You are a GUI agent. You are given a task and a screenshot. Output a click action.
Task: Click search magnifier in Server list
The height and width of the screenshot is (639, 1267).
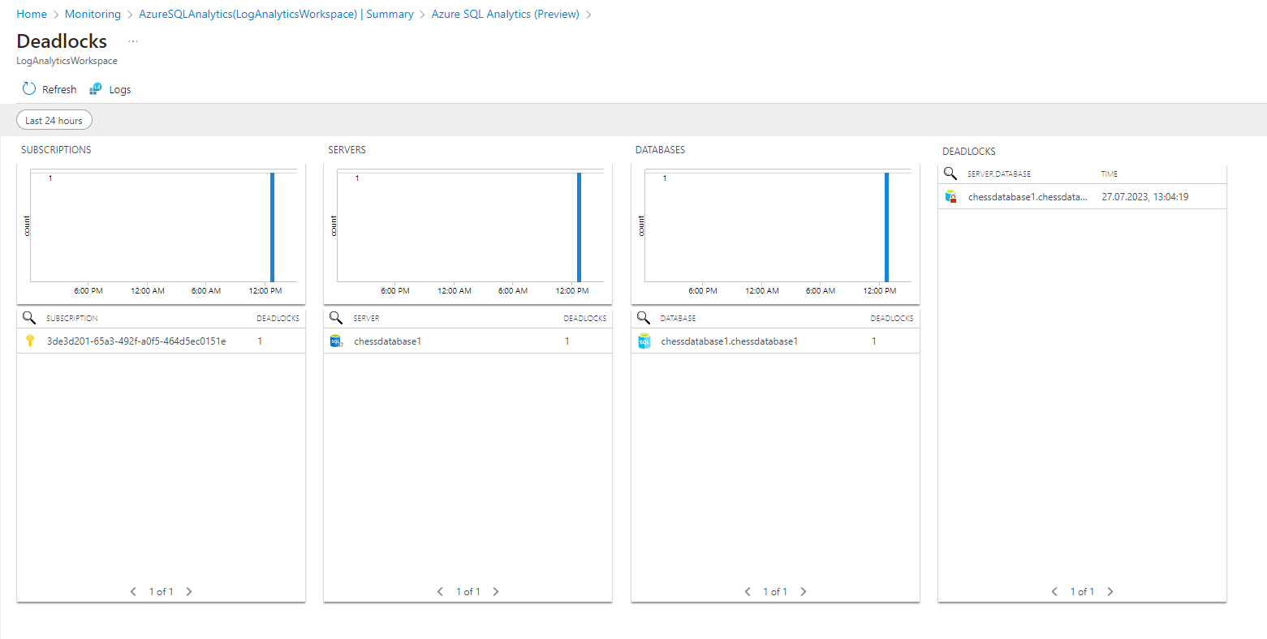[x=336, y=318]
